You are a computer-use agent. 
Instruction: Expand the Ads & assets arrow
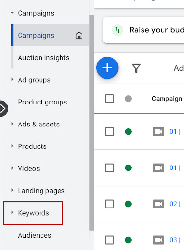point(12,124)
